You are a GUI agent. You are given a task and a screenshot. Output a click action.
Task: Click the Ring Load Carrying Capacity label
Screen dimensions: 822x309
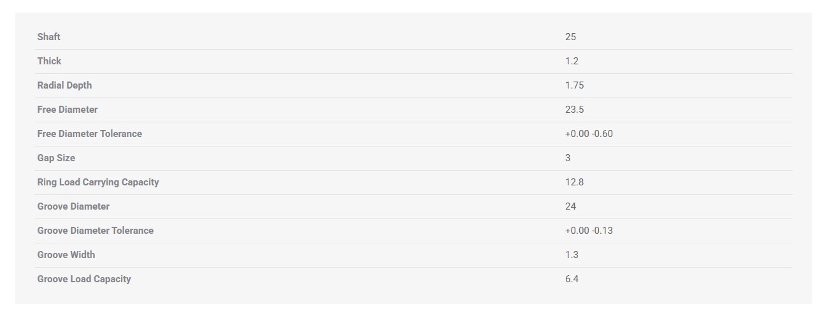click(x=98, y=182)
